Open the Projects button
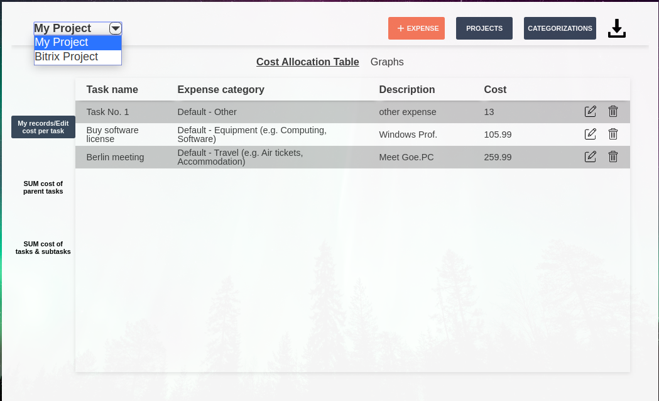 tap(484, 28)
